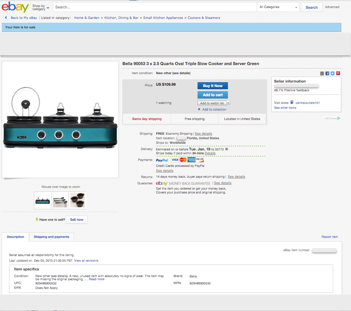Switch to Shipping and payments tab
Screen dimensions: 351x311
[x=51, y=237]
